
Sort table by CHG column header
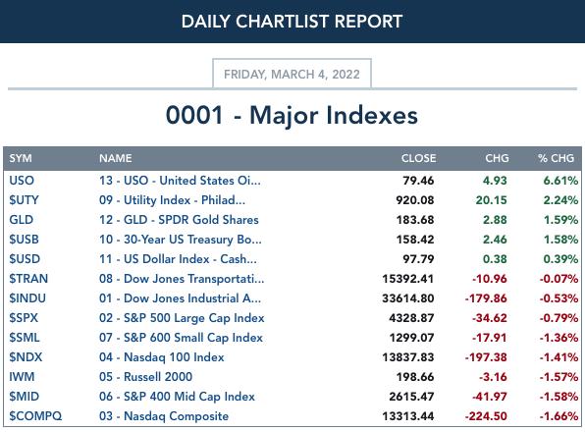coord(497,158)
